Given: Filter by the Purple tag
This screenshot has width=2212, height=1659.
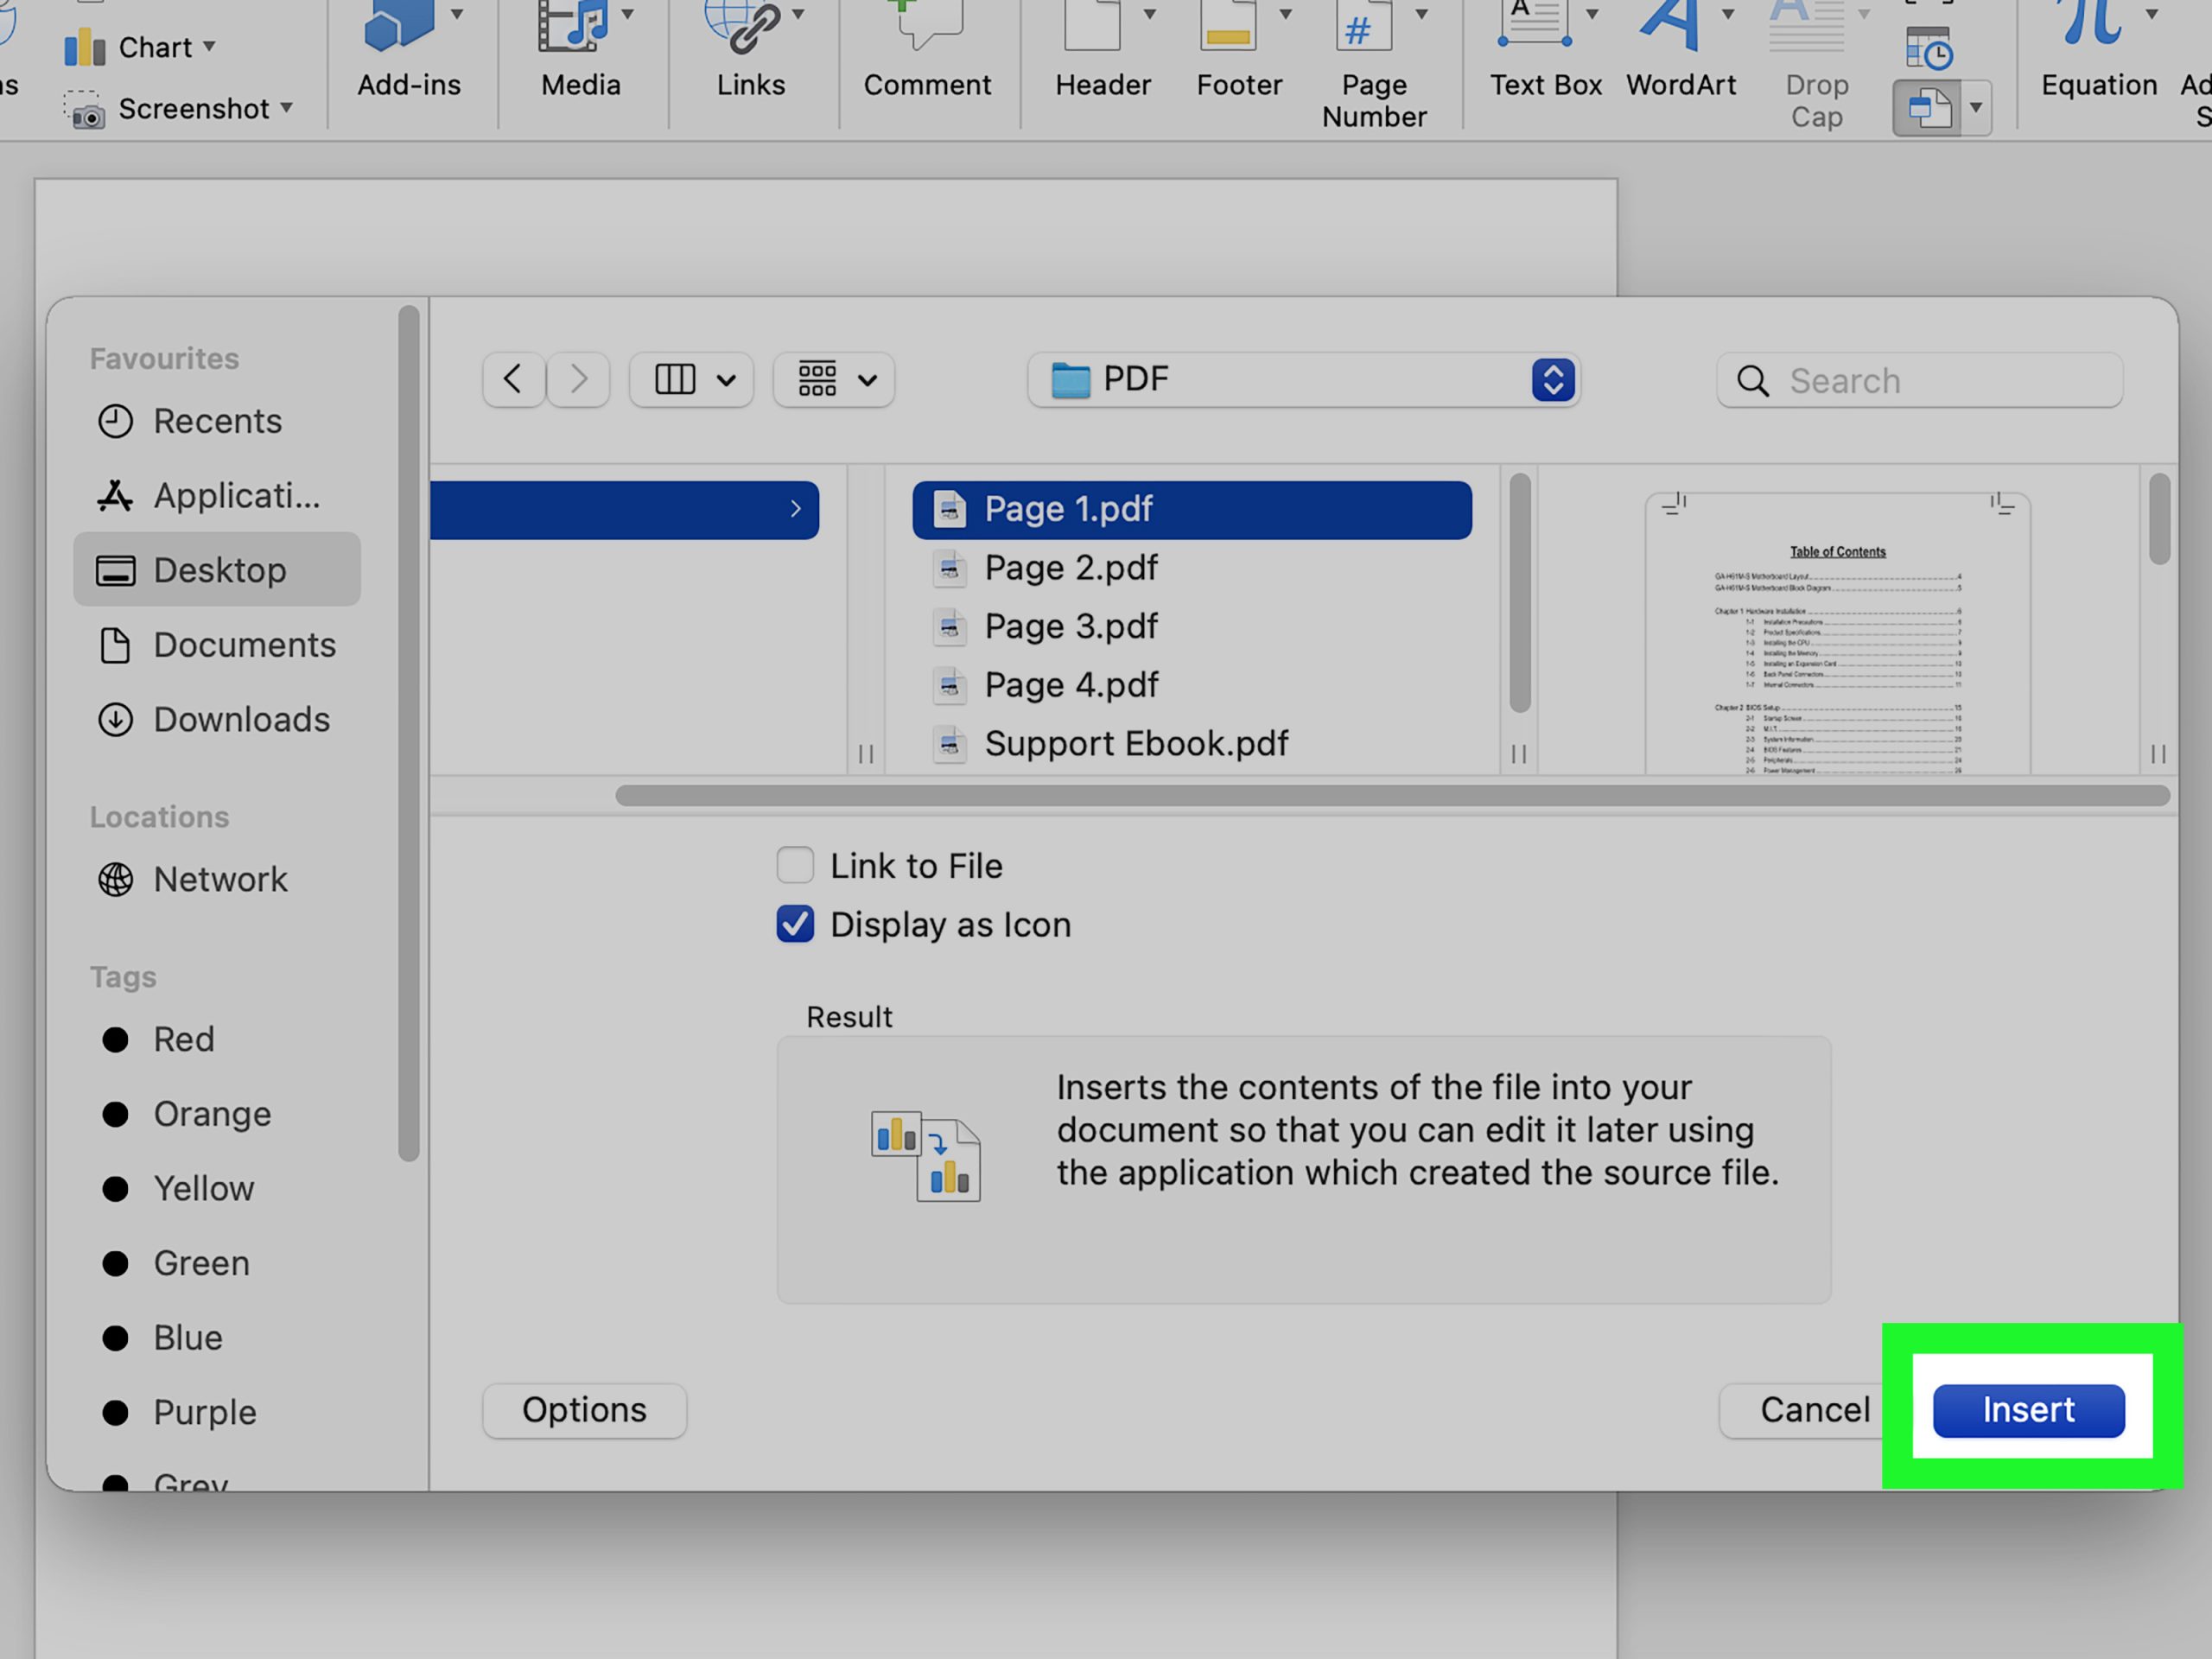Looking at the screenshot, I should coord(217,1412).
